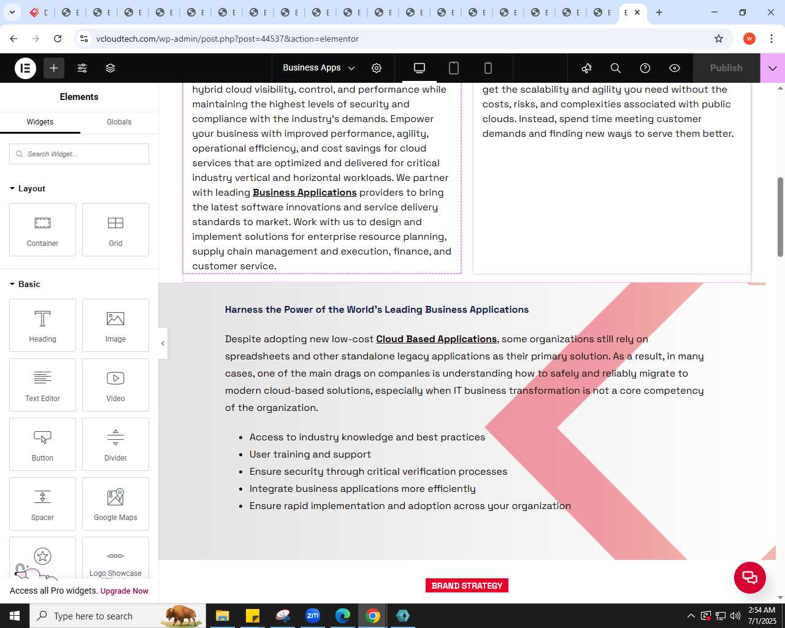
Task: Click the Windows taskbar search box
Action: coord(117,616)
